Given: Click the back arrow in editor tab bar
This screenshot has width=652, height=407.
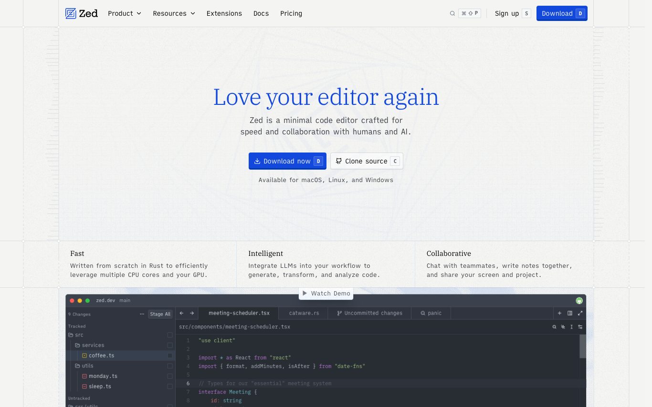Looking at the screenshot, I should pyautogui.click(x=181, y=313).
